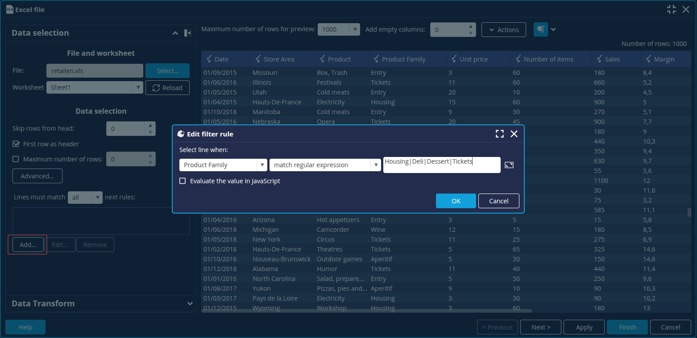Click the Finish button
Screen dimensions: 697x338
point(627,327)
